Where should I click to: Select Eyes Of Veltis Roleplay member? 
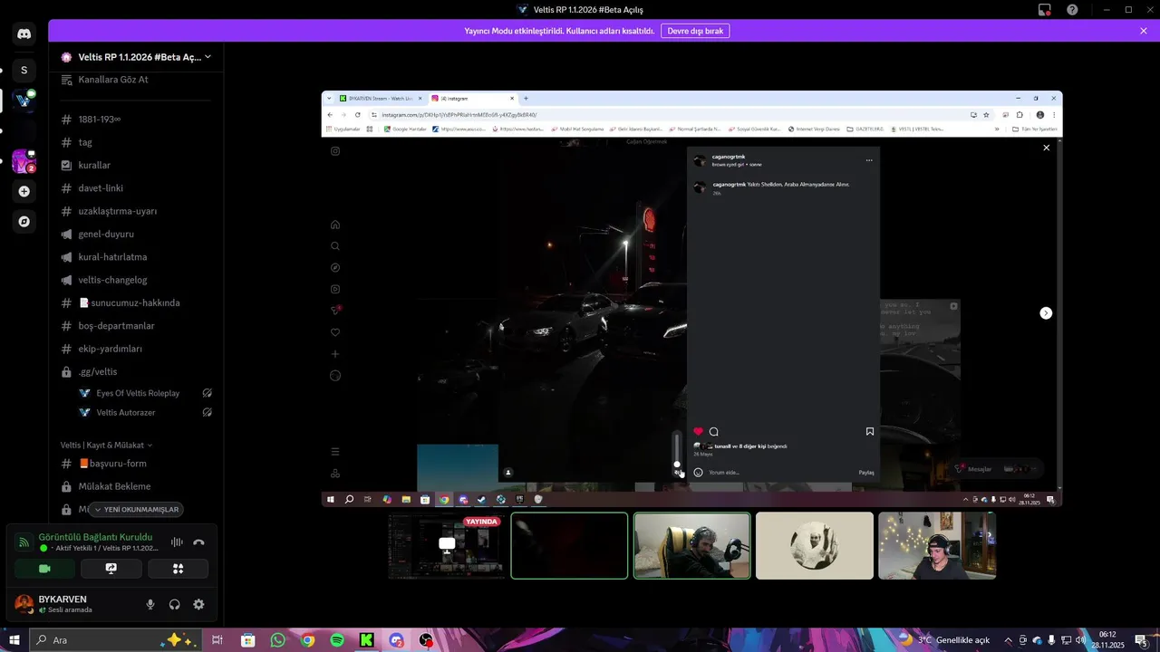coord(138,393)
